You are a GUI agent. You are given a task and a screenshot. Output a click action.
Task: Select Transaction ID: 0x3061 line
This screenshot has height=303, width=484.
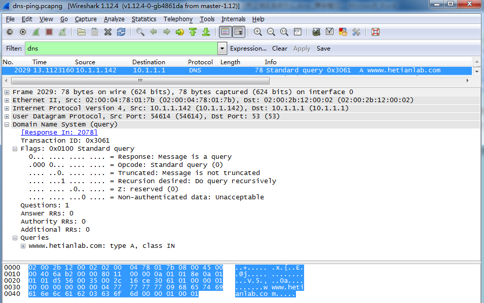(x=65, y=141)
